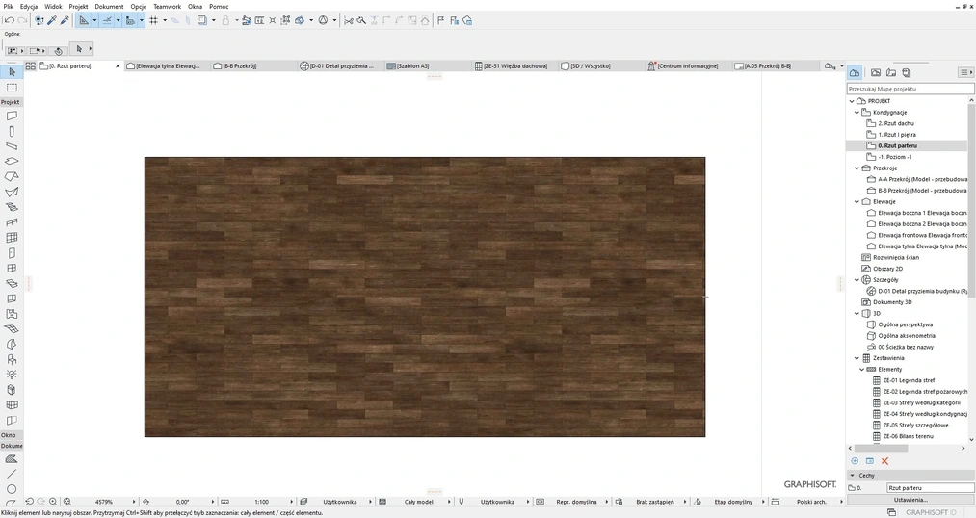
Task: Select the Wall tool
Action: click(x=12, y=116)
